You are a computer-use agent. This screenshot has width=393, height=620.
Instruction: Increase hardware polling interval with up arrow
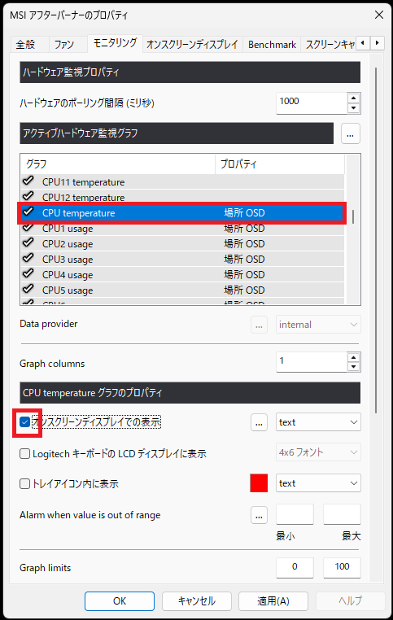[x=353, y=98]
